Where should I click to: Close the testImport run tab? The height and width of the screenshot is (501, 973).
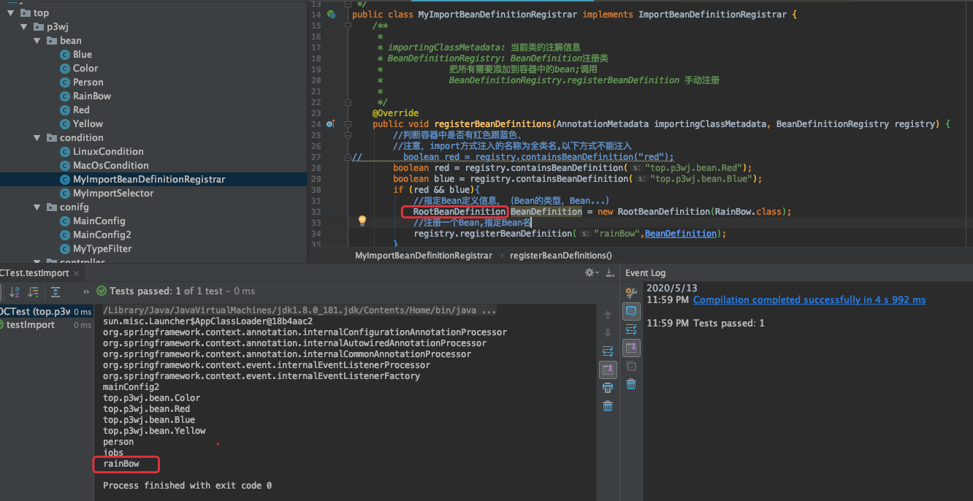(77, 273)
